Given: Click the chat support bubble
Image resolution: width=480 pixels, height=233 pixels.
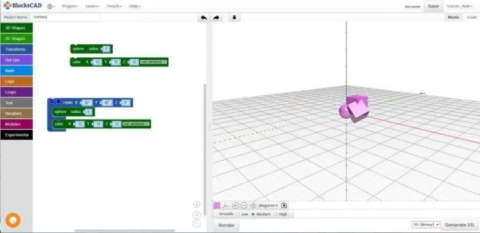Looking at the screenshot, I should click(13, 220).
